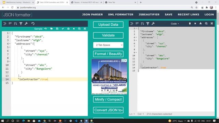Open the Windows Start menu

(2, 121)
